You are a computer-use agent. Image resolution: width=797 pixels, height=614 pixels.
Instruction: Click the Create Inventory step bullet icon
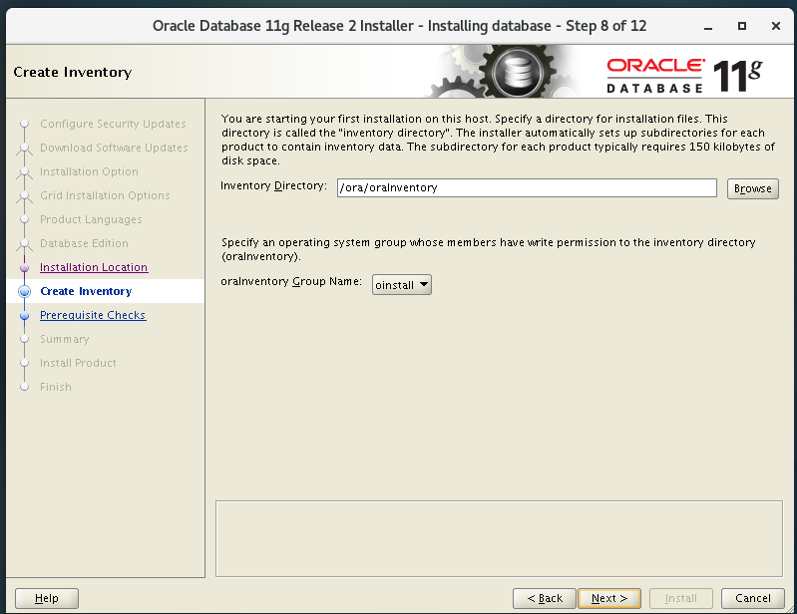[x=24, y=291]
